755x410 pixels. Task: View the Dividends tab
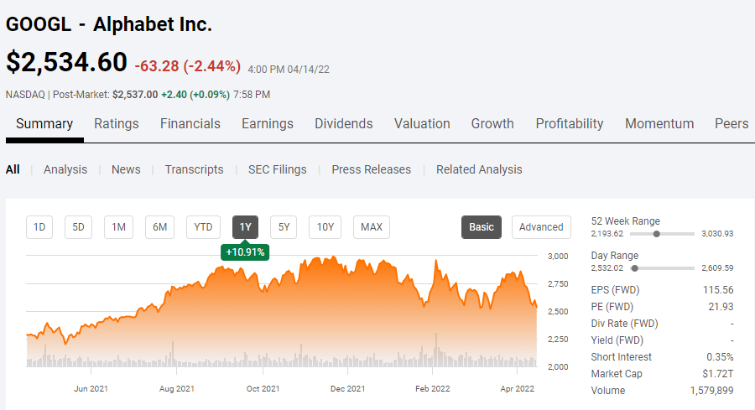click(x=344, y=124)
